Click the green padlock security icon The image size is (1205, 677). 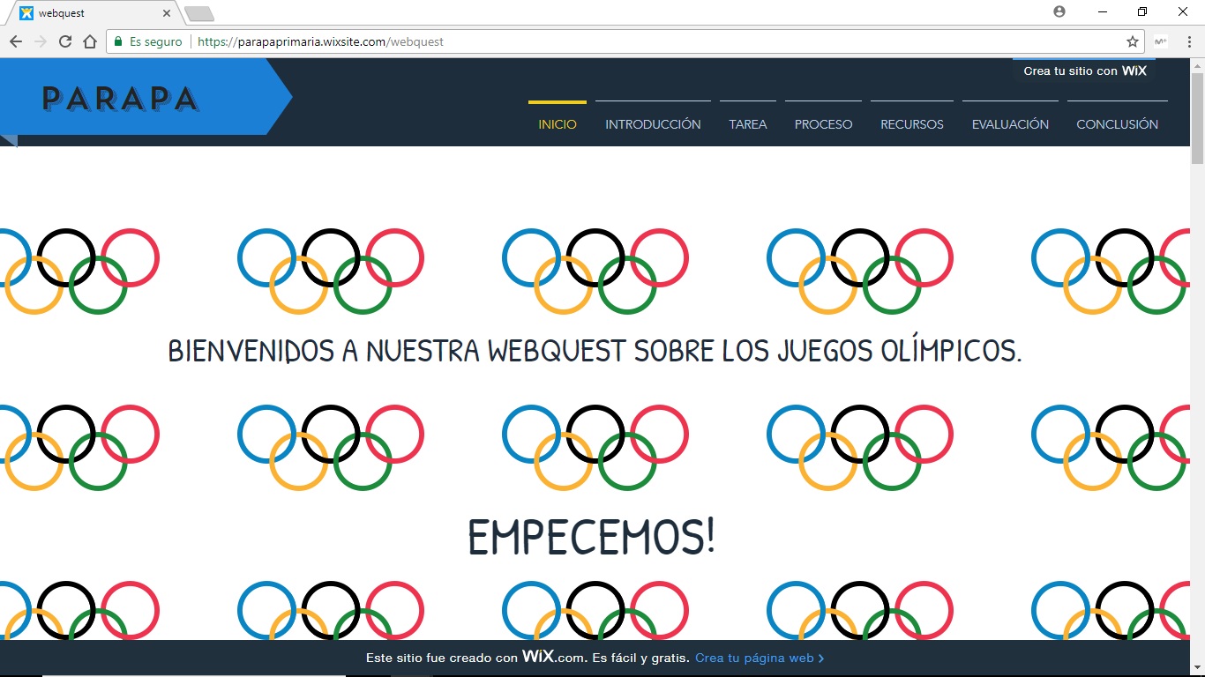tap(118, 41)
